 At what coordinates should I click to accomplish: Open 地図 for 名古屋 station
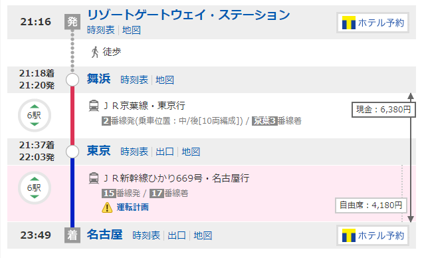tap(203, 235)
